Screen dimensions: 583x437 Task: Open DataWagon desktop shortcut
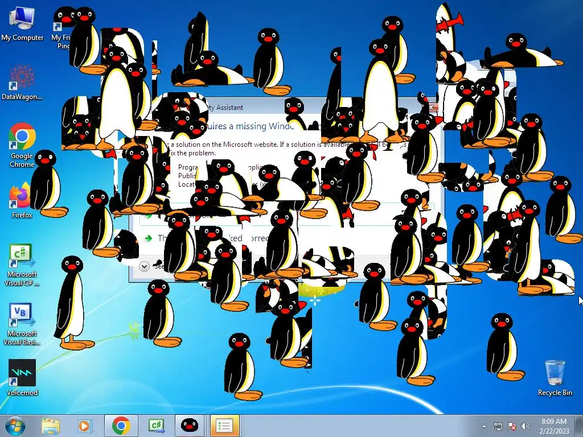click(x=22, y=83)
